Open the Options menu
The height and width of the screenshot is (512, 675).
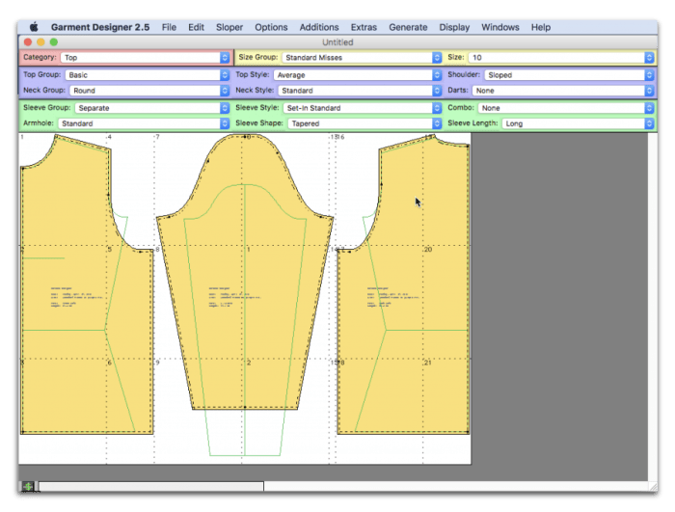pos(271,27)
